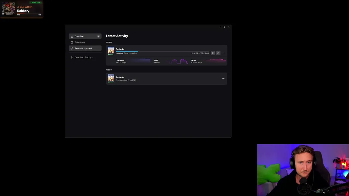Screen dimensions: 349x196
Task: Click the "Updating 8 min remaining" status
Action: 126,53
